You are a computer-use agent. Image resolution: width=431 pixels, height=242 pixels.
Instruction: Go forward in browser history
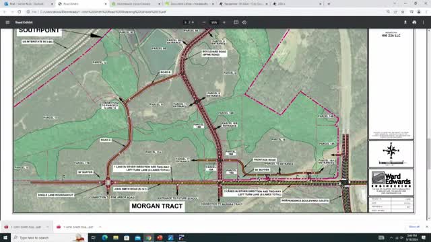coord(12,12)
